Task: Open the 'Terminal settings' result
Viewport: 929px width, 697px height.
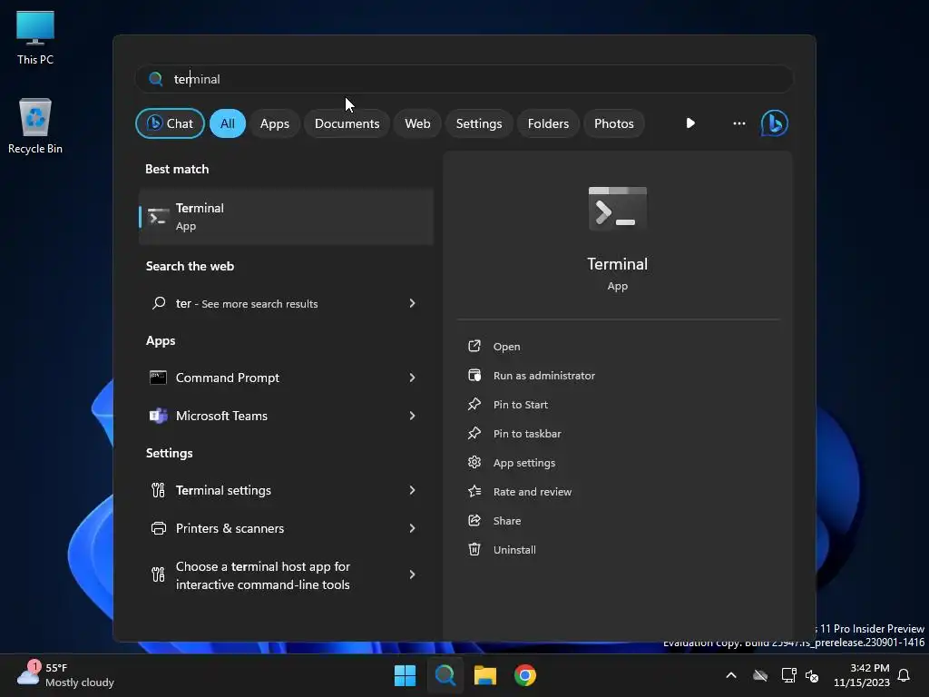Action: pyautogui.click(x=286, y=490)
